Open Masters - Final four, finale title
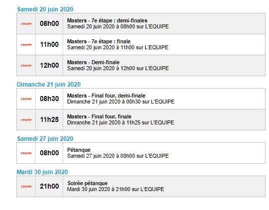This screenshot has height=210, width=269. click(99, 116)
